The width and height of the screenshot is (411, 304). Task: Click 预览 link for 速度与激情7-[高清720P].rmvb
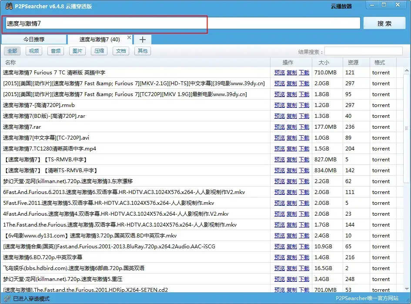[x=279, y=105]
